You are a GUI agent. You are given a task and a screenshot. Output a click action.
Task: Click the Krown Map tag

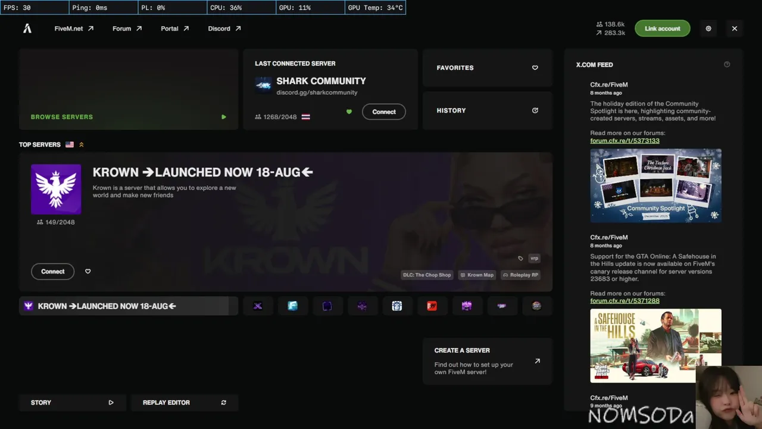click(x=477, y=275)
